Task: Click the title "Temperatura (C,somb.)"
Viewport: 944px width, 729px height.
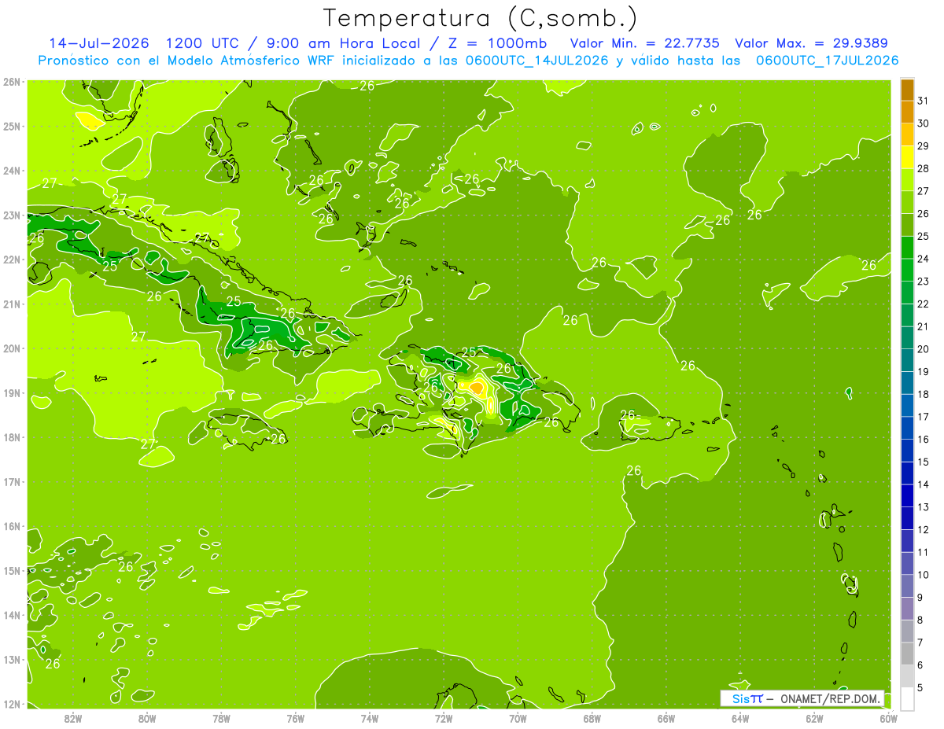Action: click(481, 18)
